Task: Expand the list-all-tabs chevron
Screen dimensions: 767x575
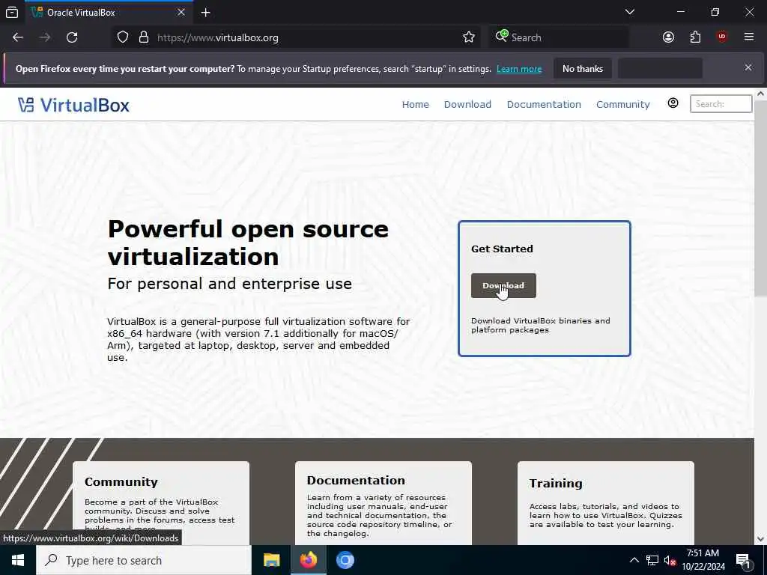Action: click(629, 12)
